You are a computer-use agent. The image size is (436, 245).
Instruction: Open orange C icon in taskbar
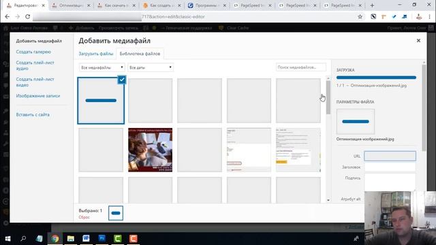tap(134, 239)
